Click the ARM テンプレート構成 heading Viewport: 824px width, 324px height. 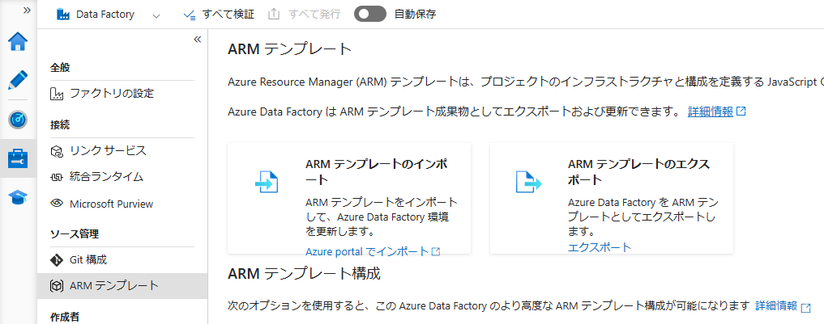click(305, 274)
